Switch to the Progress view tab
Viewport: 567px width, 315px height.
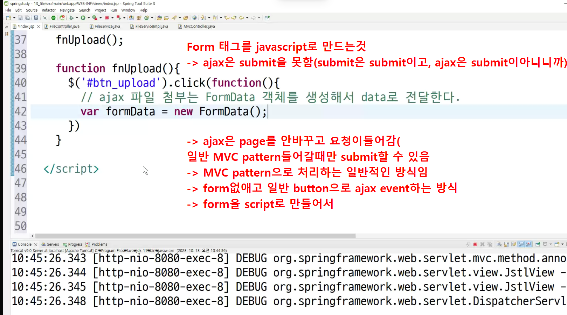click(72, 244)
